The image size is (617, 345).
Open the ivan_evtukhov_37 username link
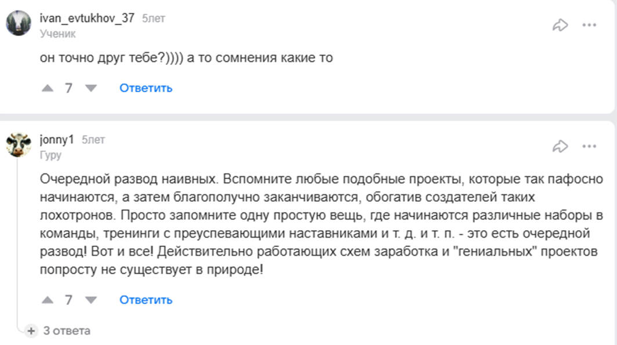pos(87,18)
